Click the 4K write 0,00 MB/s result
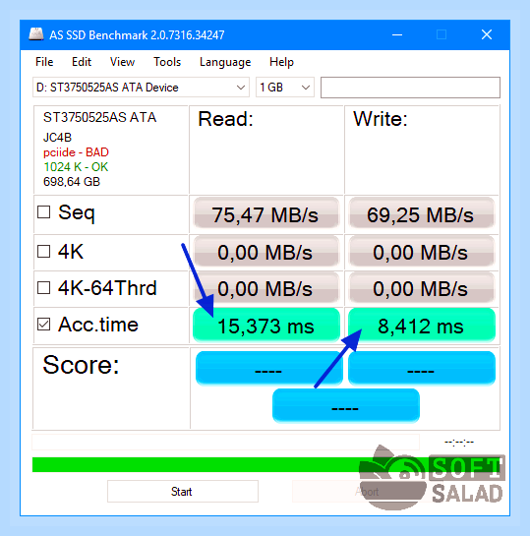The image size is (530, 536). (x=421, y=252)
